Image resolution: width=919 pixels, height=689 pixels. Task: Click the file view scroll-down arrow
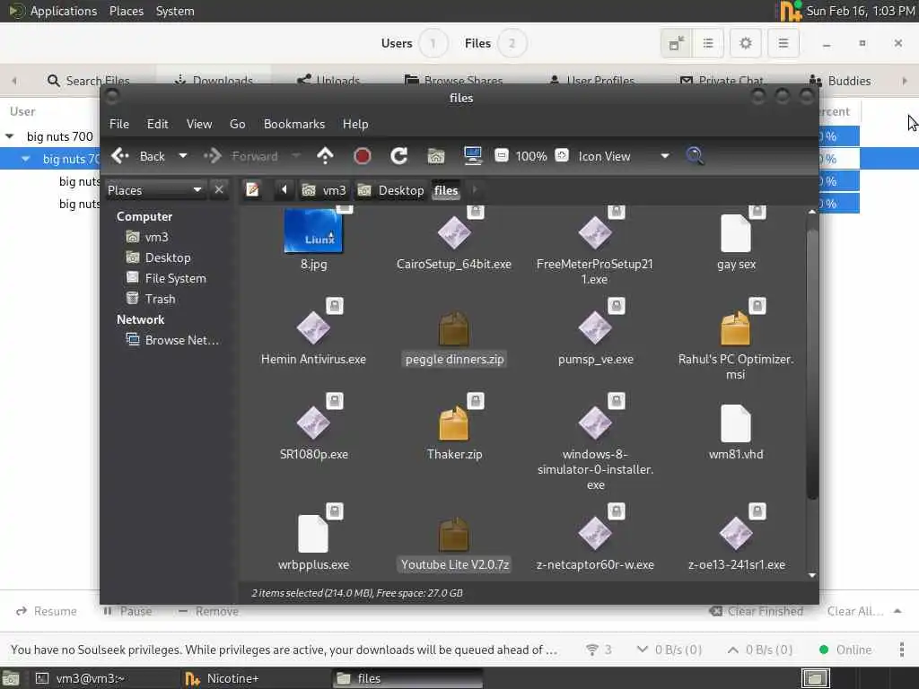811,575
